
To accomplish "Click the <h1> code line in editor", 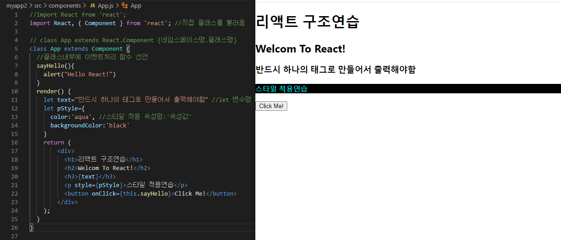I will click(103, 159).
